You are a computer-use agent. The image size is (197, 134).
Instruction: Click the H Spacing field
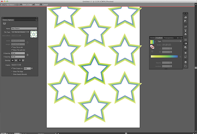tap(18, 53)
